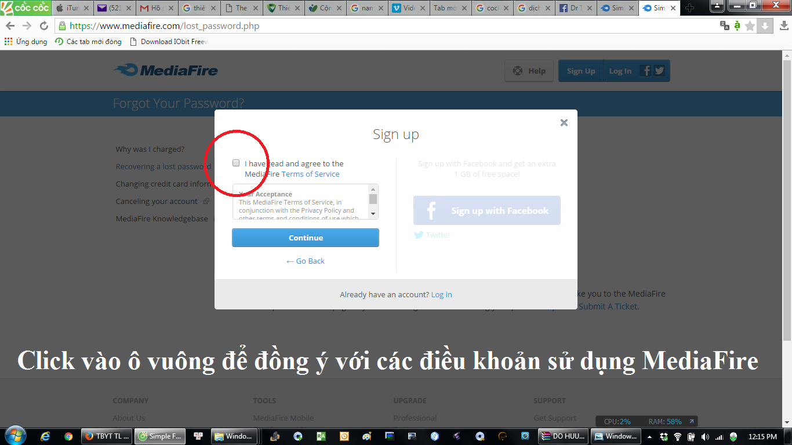Tick the Terms of Service agreement checkbox

(236, 163)
